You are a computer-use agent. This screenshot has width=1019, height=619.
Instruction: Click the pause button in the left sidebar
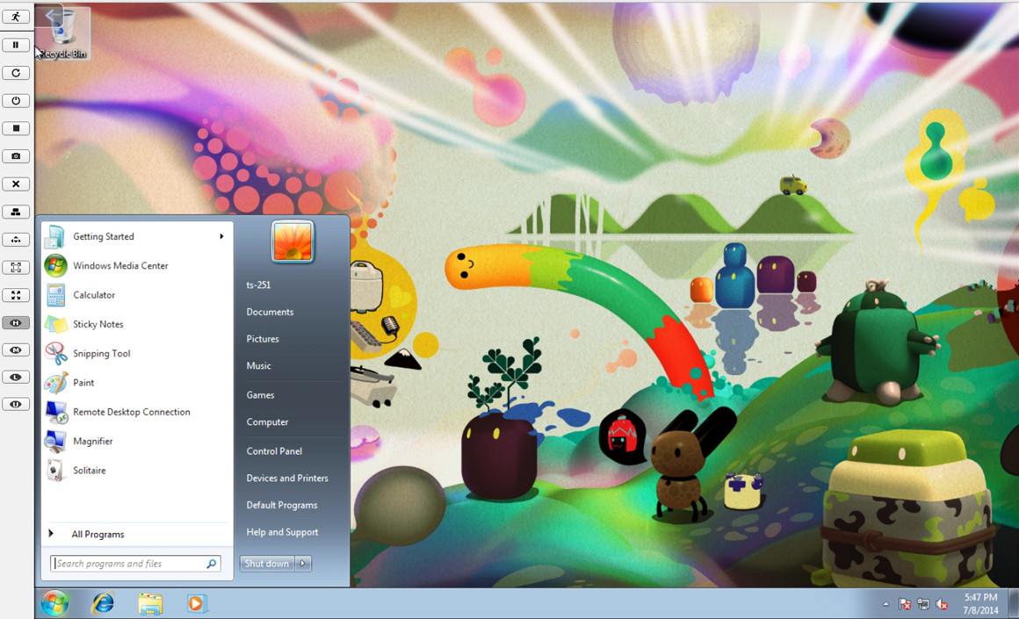[16, 45]
